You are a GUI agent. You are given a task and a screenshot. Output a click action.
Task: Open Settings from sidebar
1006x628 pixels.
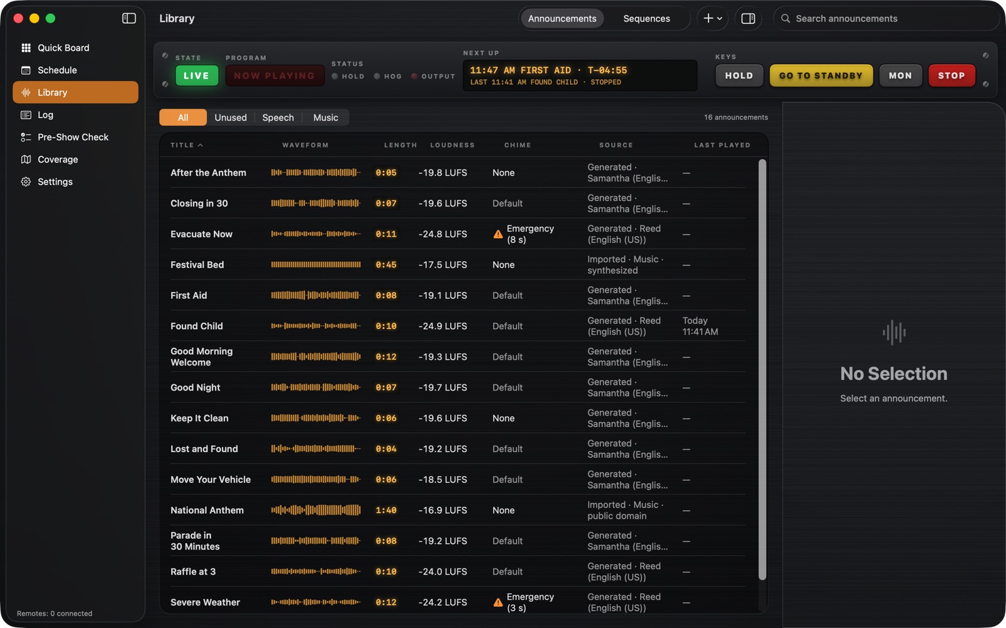pyautogui.click(x=75, y=181)
